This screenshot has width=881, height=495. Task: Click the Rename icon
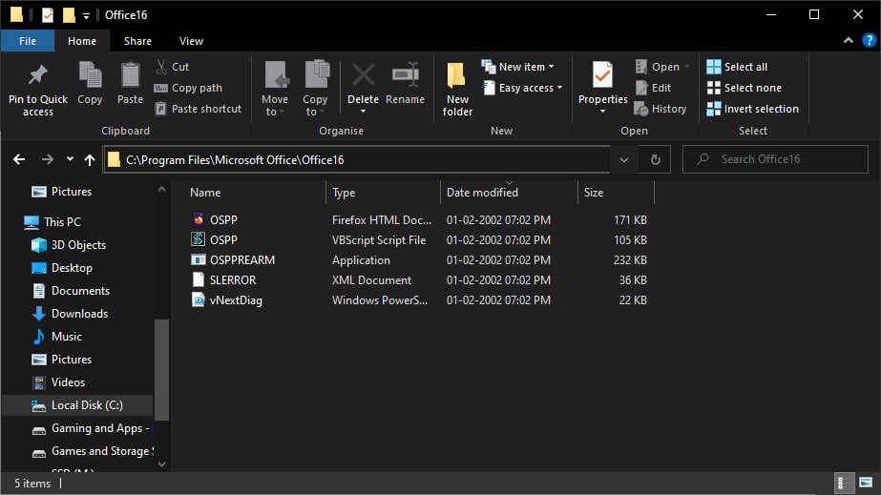click(405, 75)
